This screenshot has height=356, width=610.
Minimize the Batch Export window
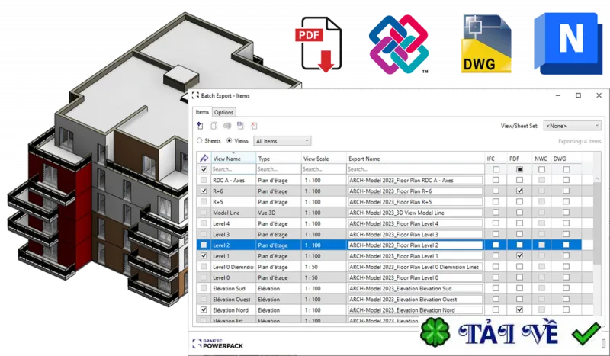(x=558, y=95)
